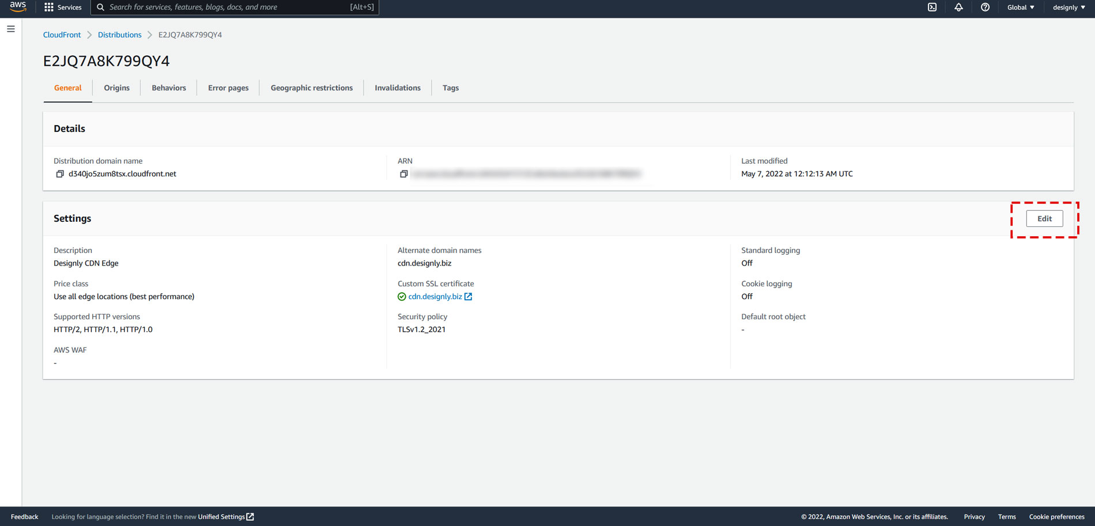Open the Global region dropdown

pyautogui.click(x=1020, y=7)
